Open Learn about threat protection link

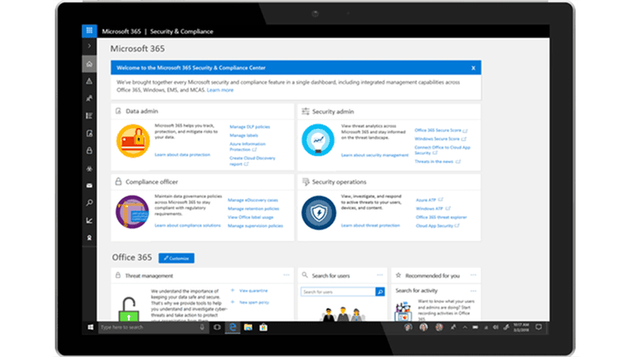click(x=371, y=226)
